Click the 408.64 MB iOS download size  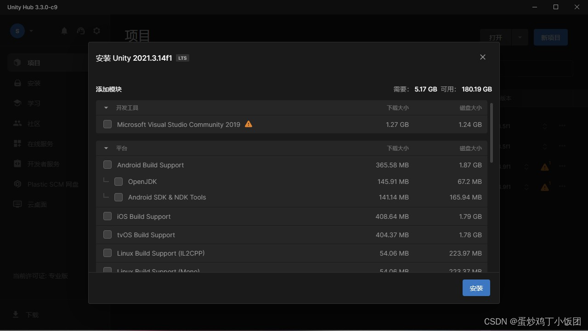point(392,217)
